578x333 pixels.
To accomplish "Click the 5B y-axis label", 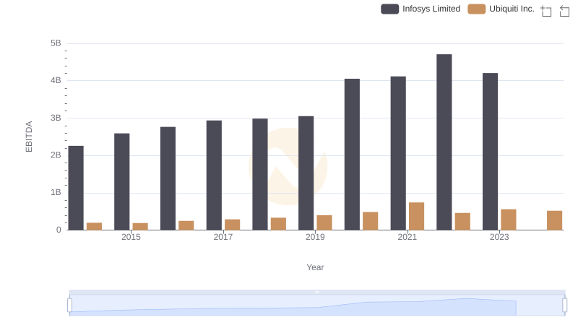I will click(56, 43).
